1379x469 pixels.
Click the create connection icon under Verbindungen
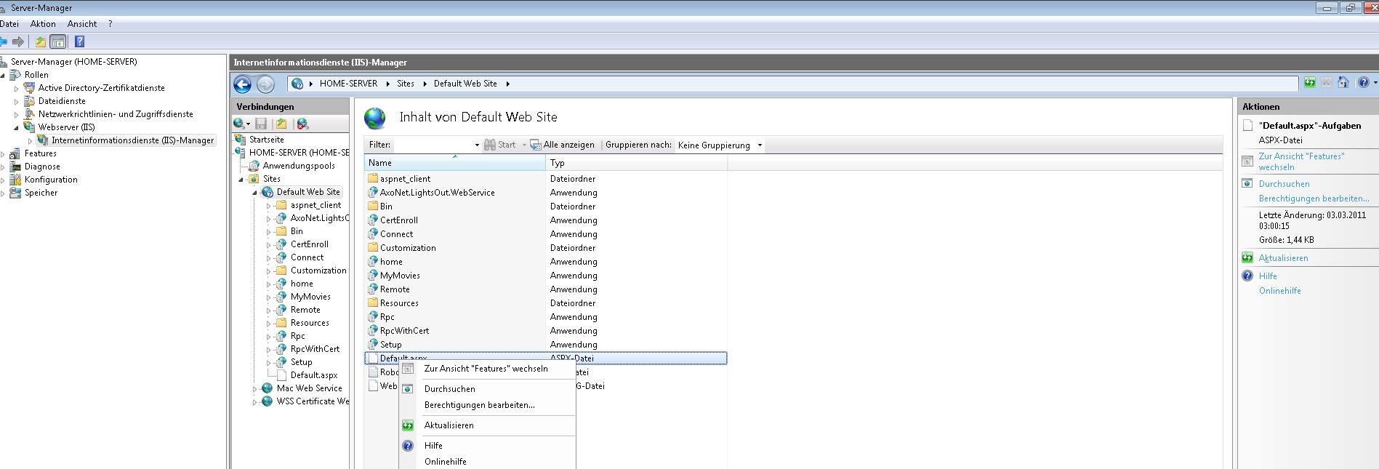click(239, 124)
